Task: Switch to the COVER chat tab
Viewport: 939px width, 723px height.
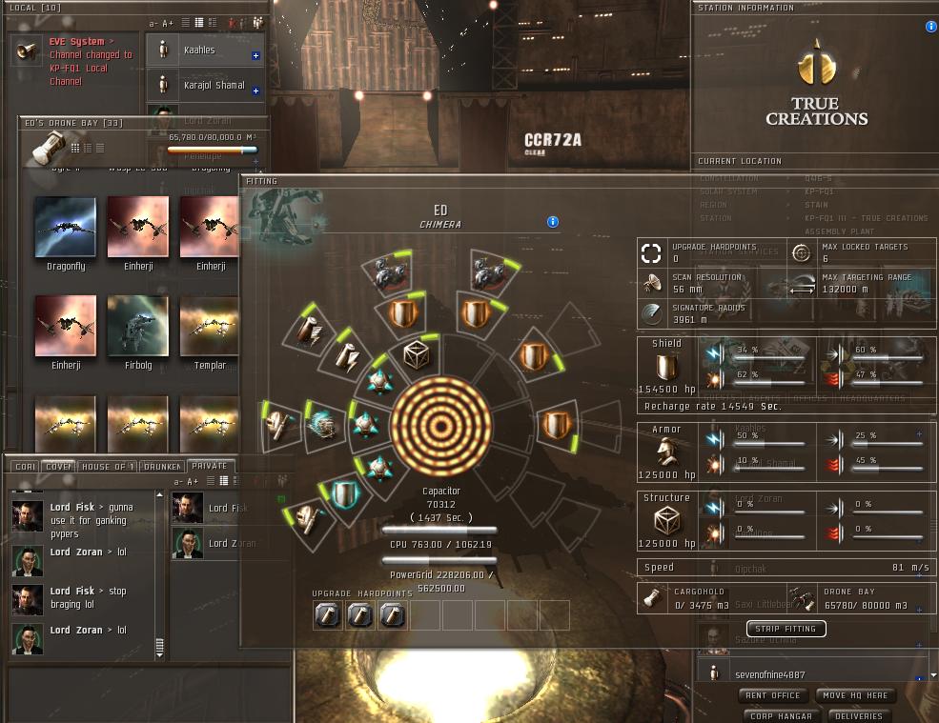Action: [59, 466]
